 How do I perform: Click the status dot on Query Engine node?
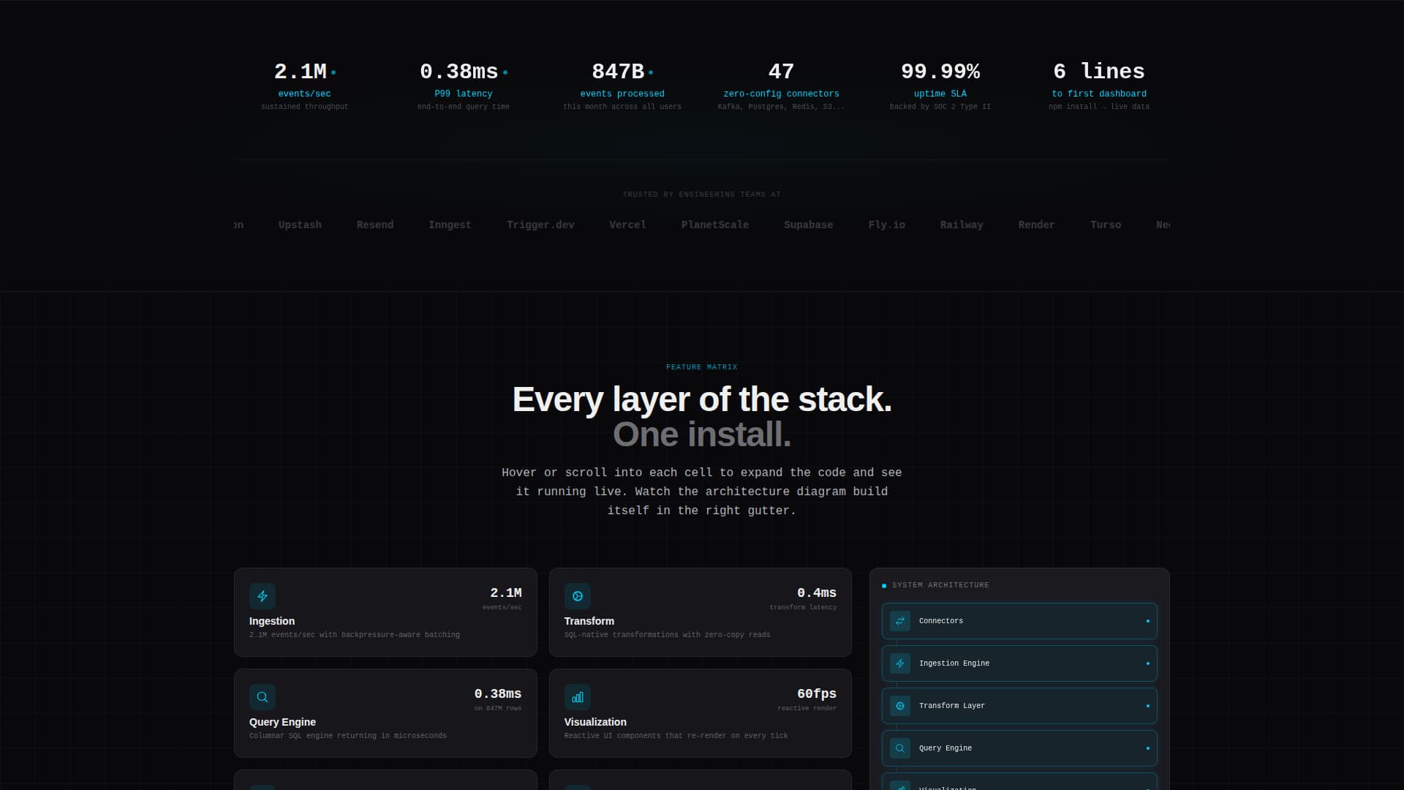pyautogui.click(x=1148, y=748)
